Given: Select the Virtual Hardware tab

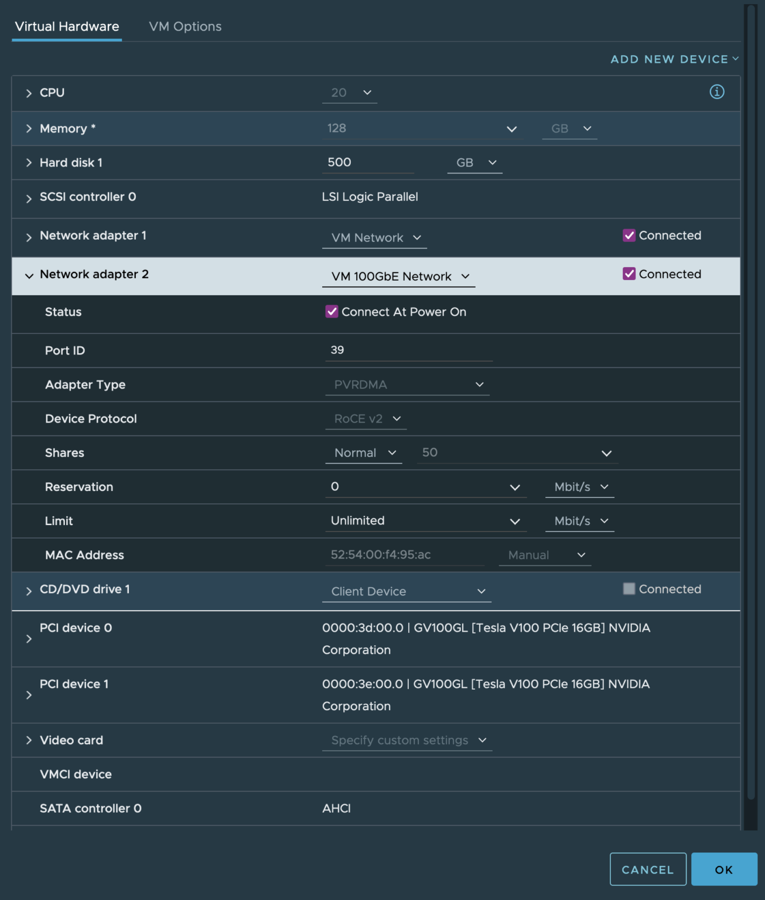Looking at the screenshot, I should (x=66, y=26).
